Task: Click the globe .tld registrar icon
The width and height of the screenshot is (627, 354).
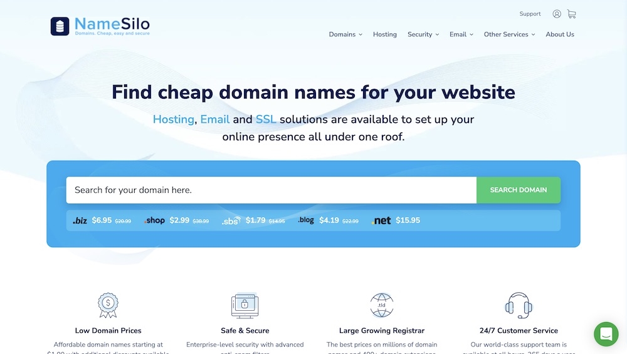Action: click(382, 305)
